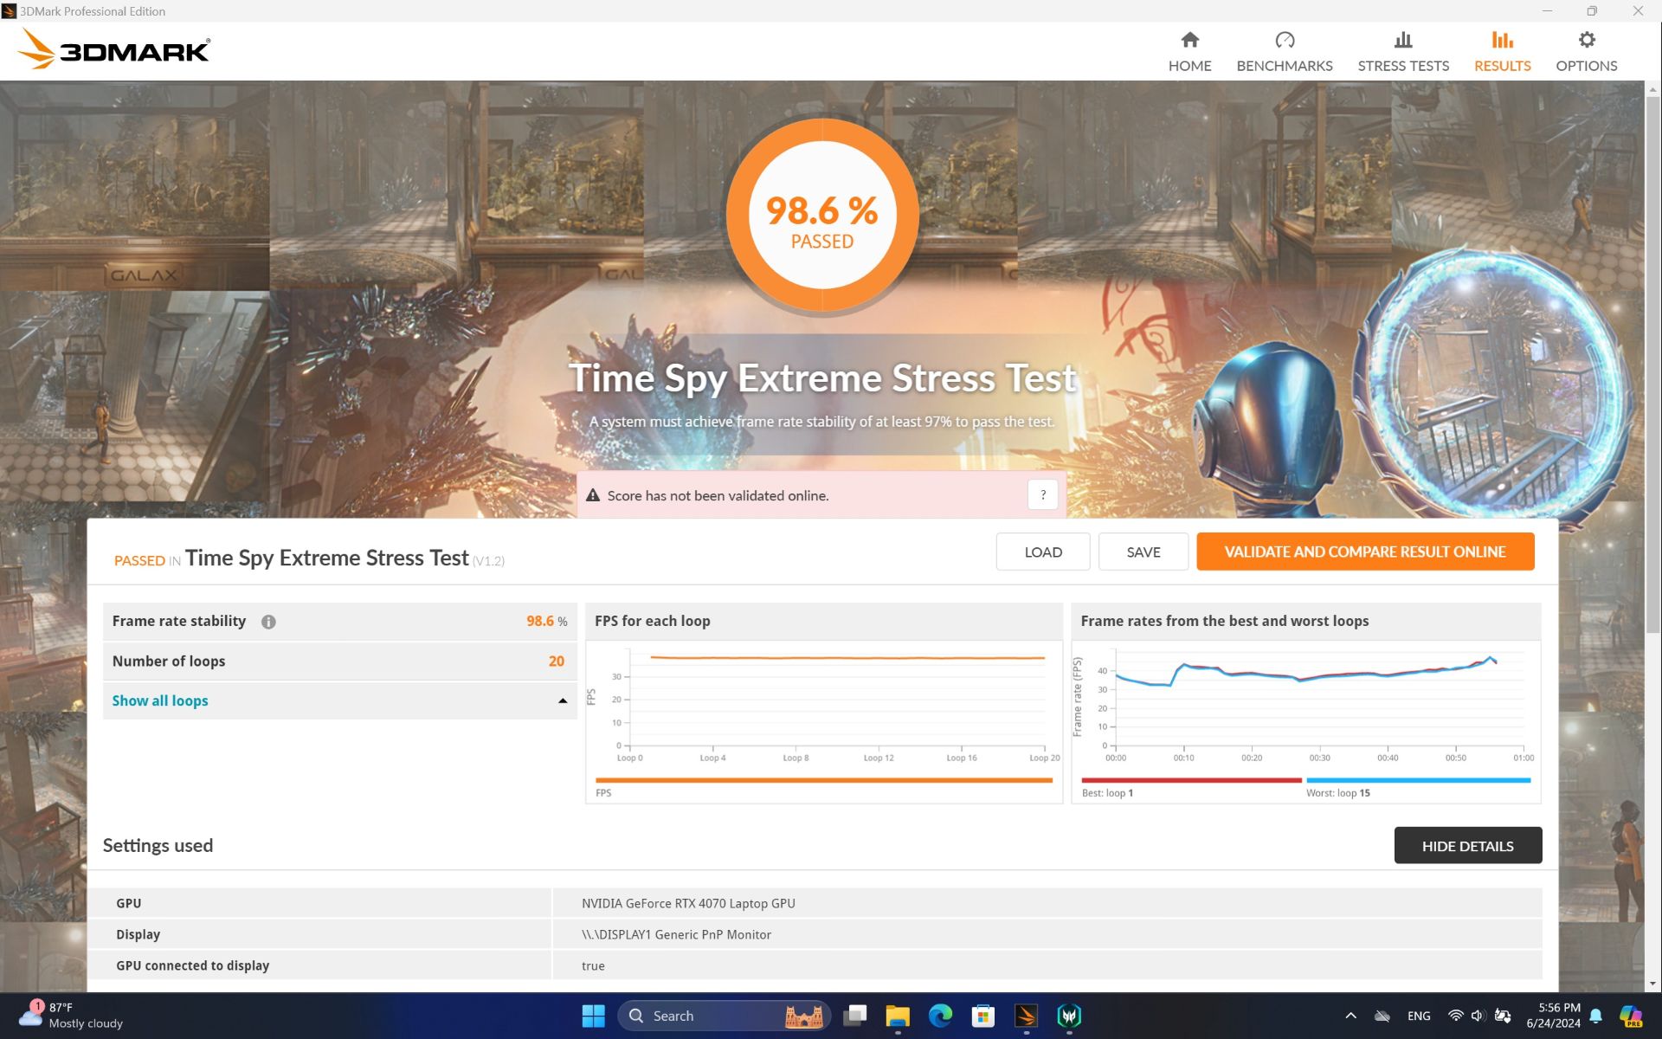This screenshot has width=1662, height=1039.
Task: Click the vertical scrollbar thumb
Action: coord(1652,365)
